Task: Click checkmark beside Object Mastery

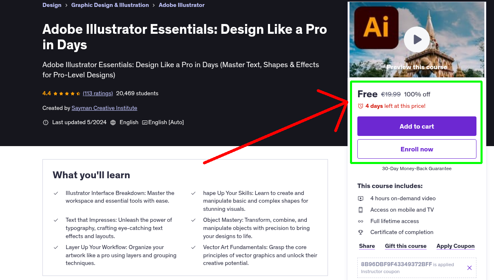Action: click(193, 220)
